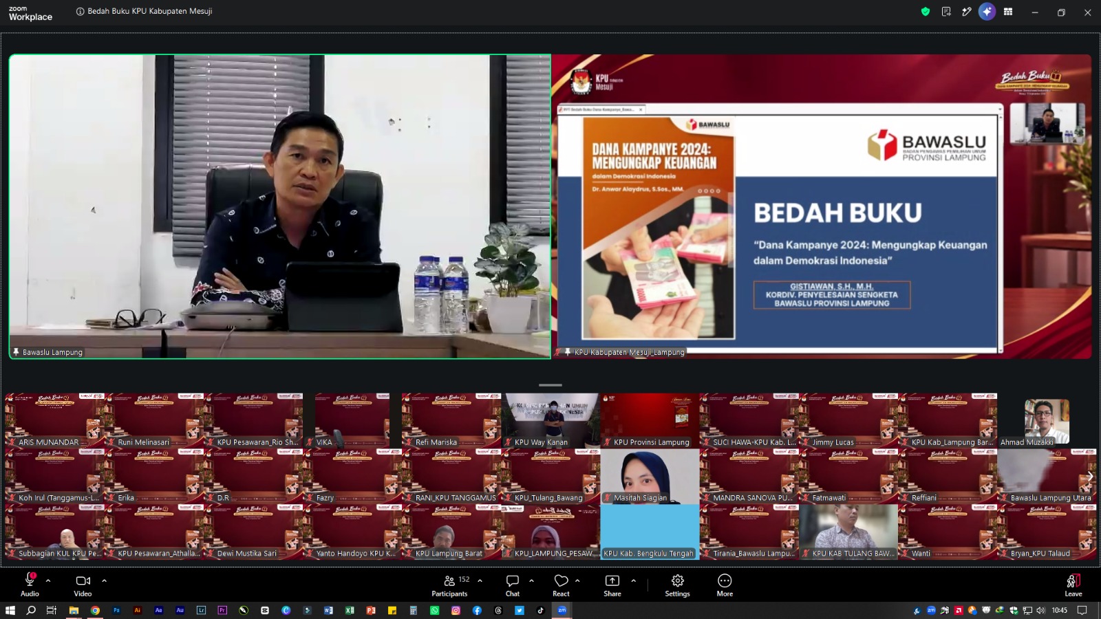Open the React heart menu

coord(561,584)
